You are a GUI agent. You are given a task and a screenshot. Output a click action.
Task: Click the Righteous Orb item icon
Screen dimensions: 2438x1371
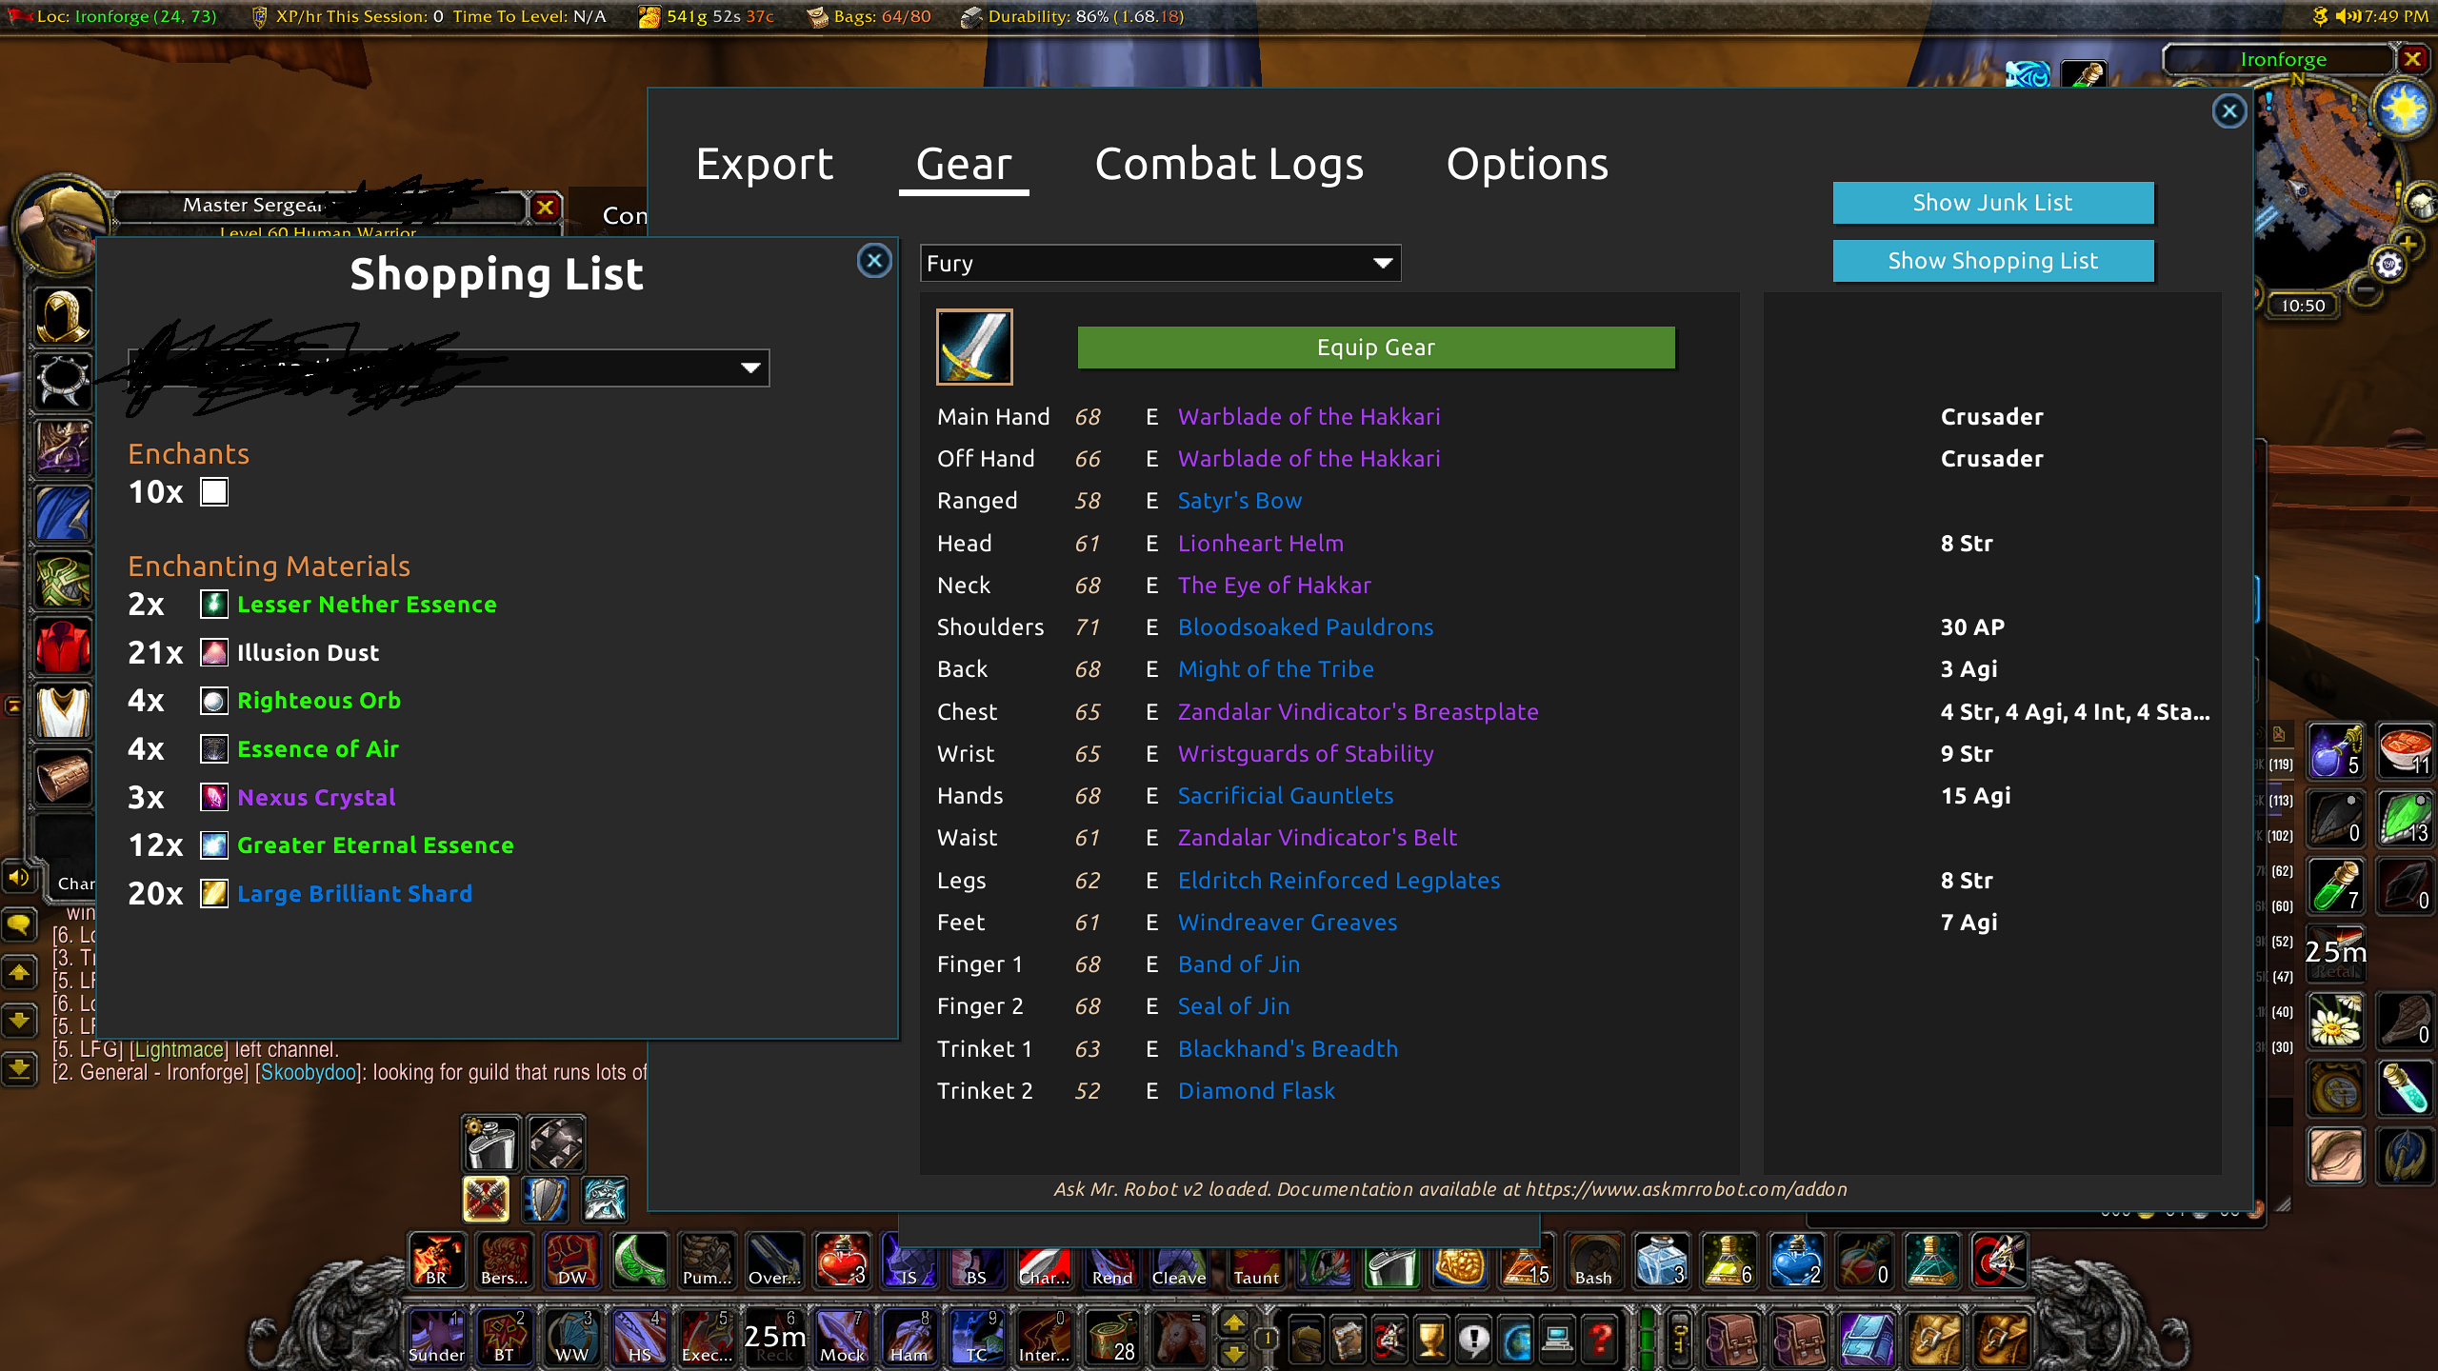point(214,701)
